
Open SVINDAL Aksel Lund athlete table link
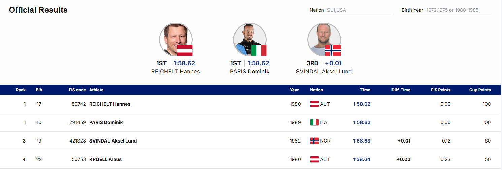click(x=113, y=141)
